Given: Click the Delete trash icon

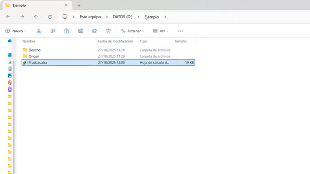Looking at the screenshot, I should click(x=108, y=31).
